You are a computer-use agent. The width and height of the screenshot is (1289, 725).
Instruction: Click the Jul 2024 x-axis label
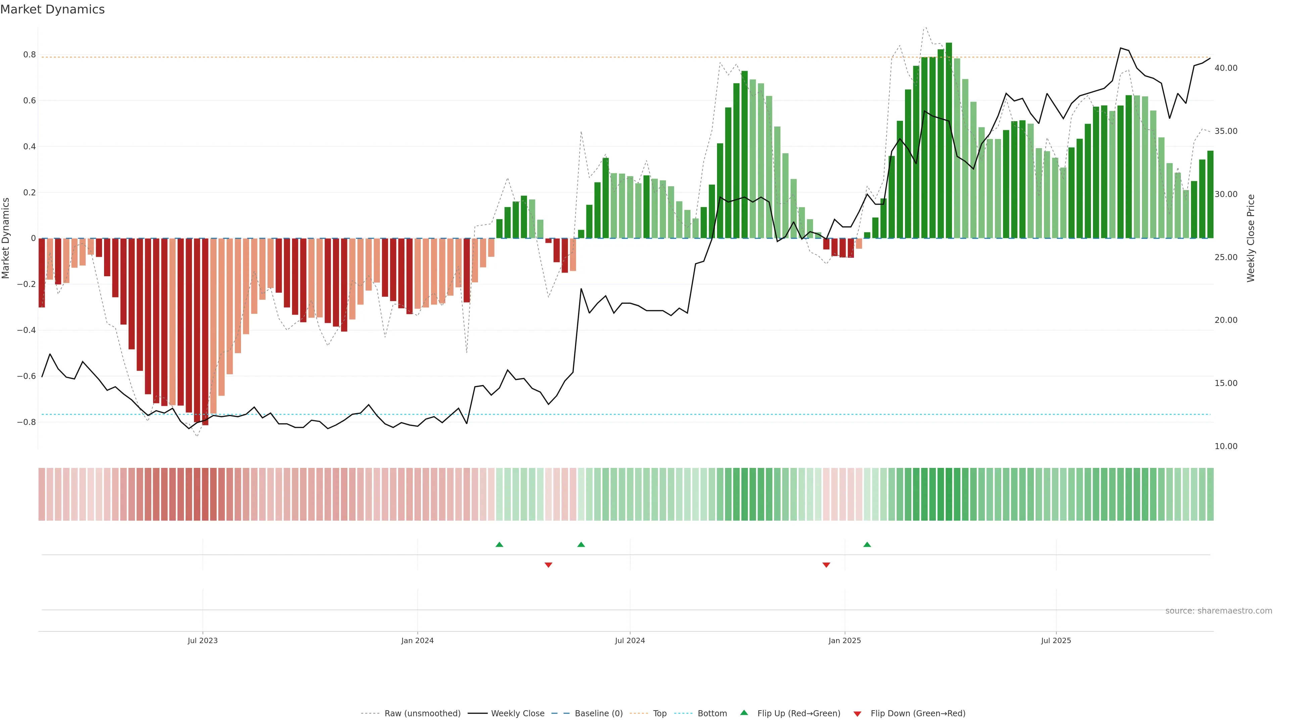[629, 640]
